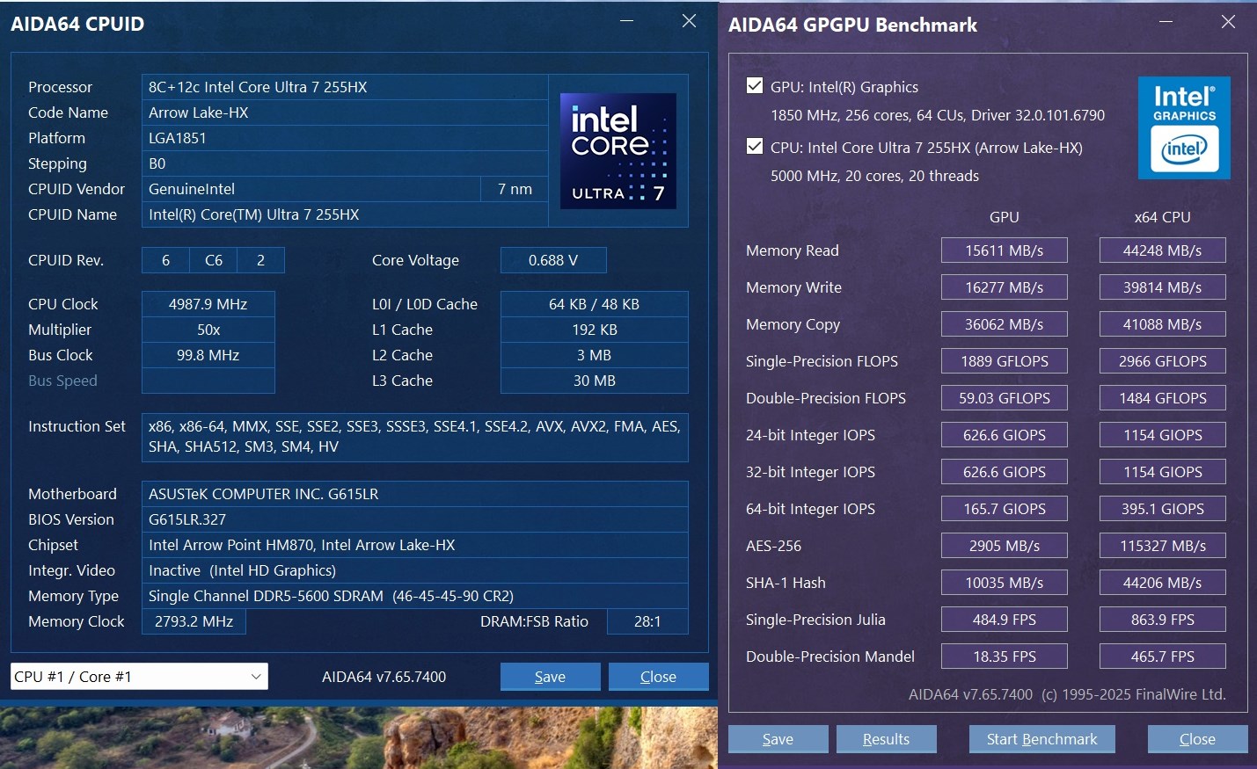Minimize the GPGPU Benchmark window
Screen dimensions: 1257x769
[x=1166, y=22]
